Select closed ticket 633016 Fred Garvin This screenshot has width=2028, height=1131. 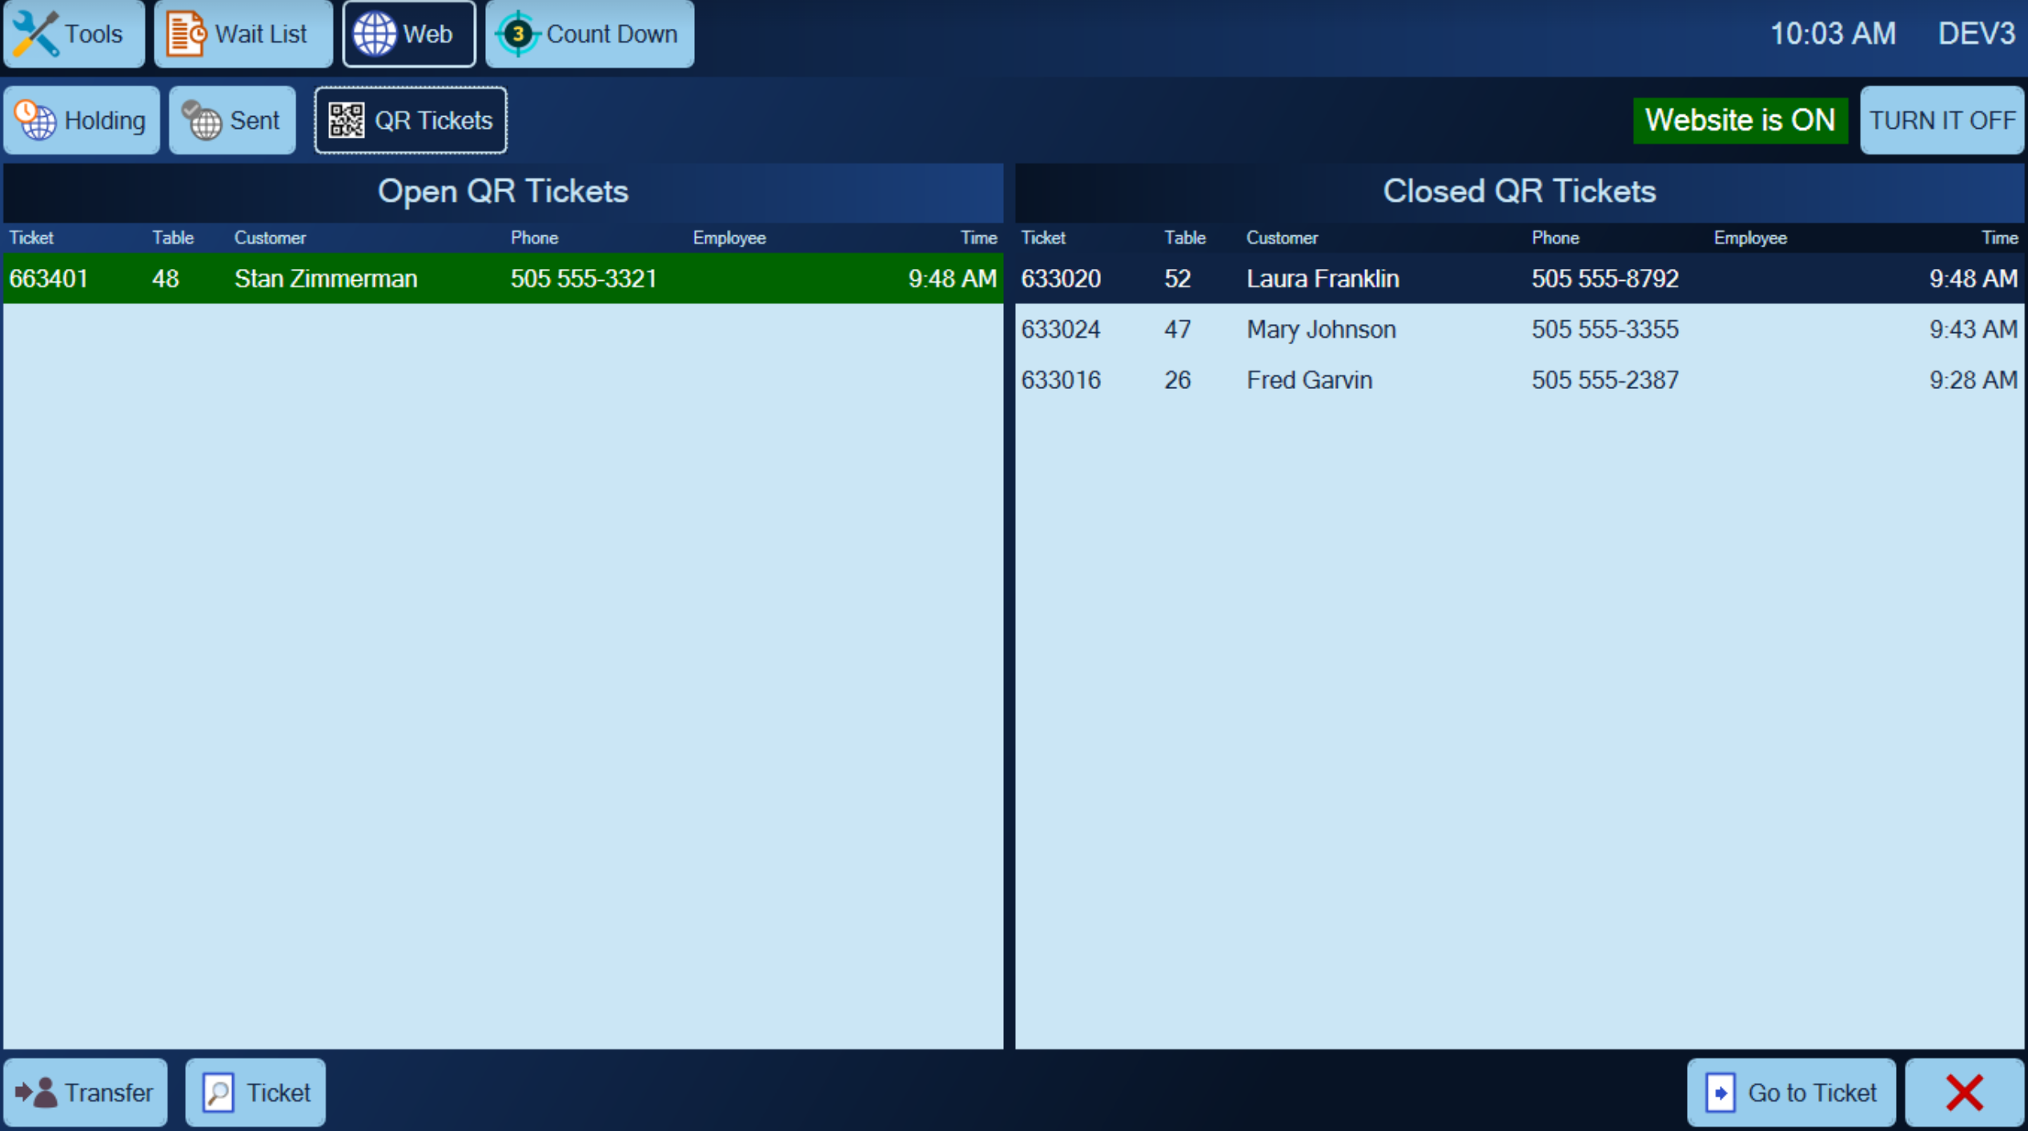click(x=1519, y=379)
